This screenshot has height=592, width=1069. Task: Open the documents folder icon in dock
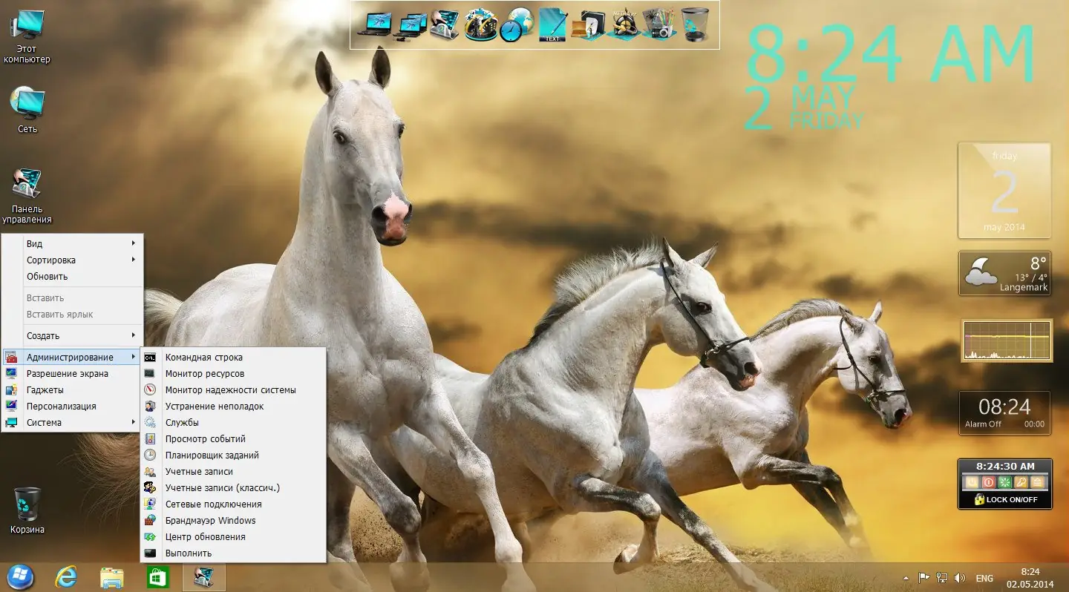(587, 24)
